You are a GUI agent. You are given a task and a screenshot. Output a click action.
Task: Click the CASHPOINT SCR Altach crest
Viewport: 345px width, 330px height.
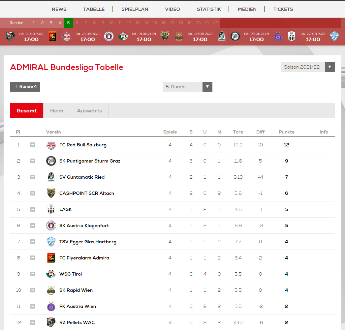(x=51, y=194)
